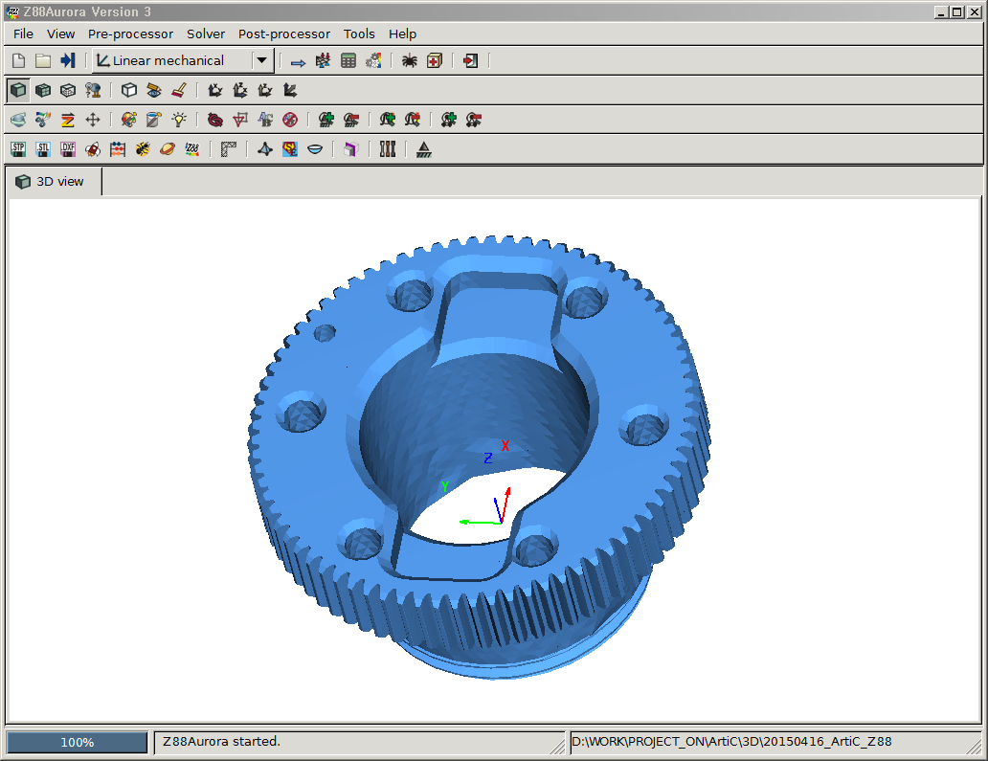This screenshot has width=988, height=761.
Task: Toggle the scene lighting bulb icon
Action: pyautogui.click(x=178, y=120)
